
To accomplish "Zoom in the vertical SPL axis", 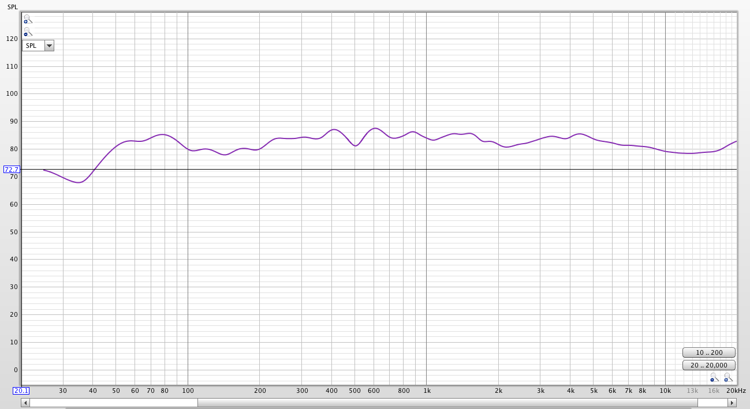I will pyautogui.click(x=28, y=19).
